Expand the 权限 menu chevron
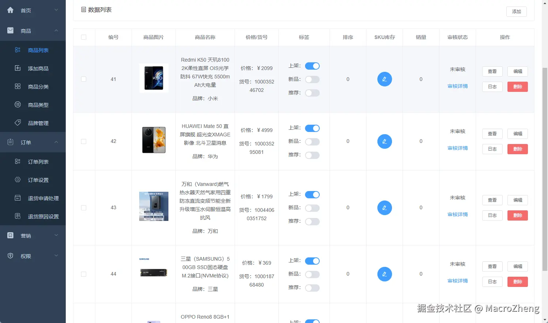This screenshot has width=548, height=323. click(x=56, y=256)
